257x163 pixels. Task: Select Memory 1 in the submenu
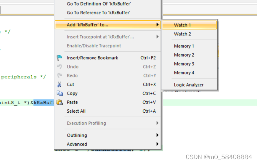click(x=189, y=46)
